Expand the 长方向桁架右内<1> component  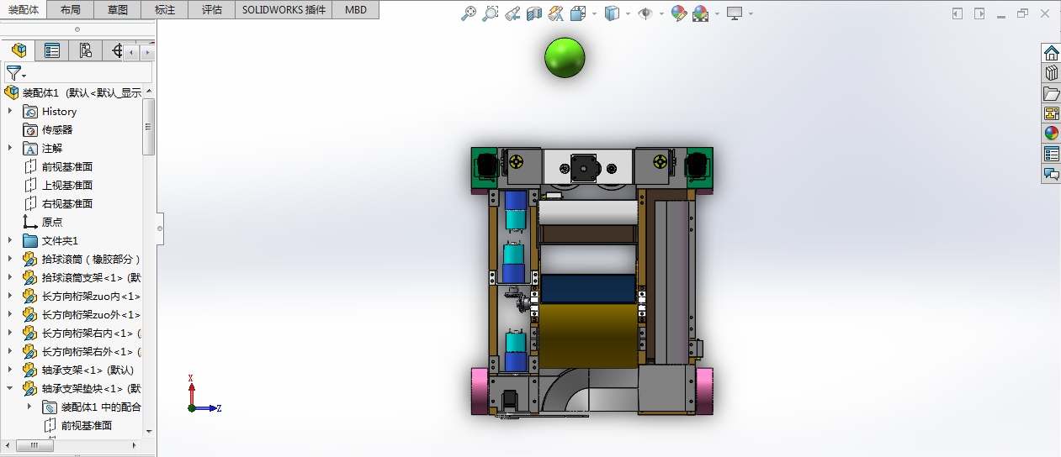pos(10,333)
